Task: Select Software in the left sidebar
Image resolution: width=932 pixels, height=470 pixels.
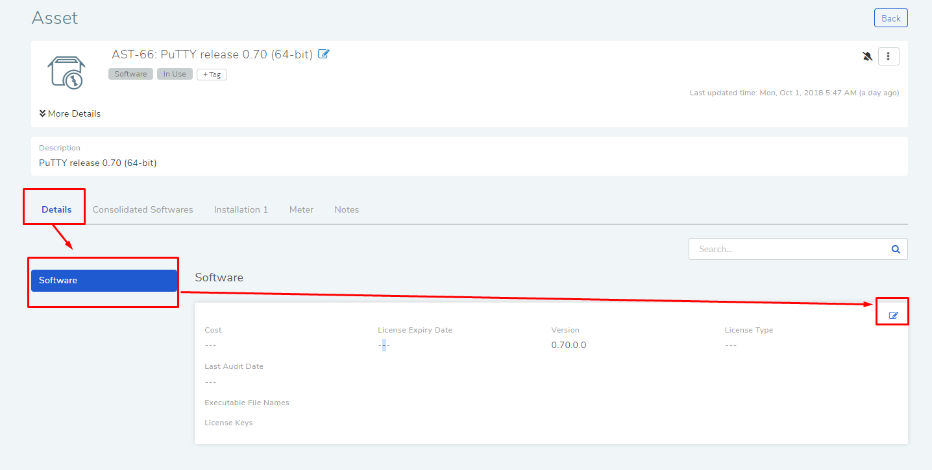Action: click(x=104, y=281)
